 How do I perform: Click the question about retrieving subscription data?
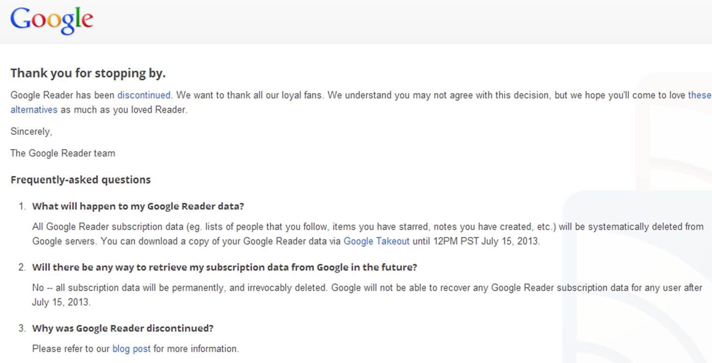(224, 268)
